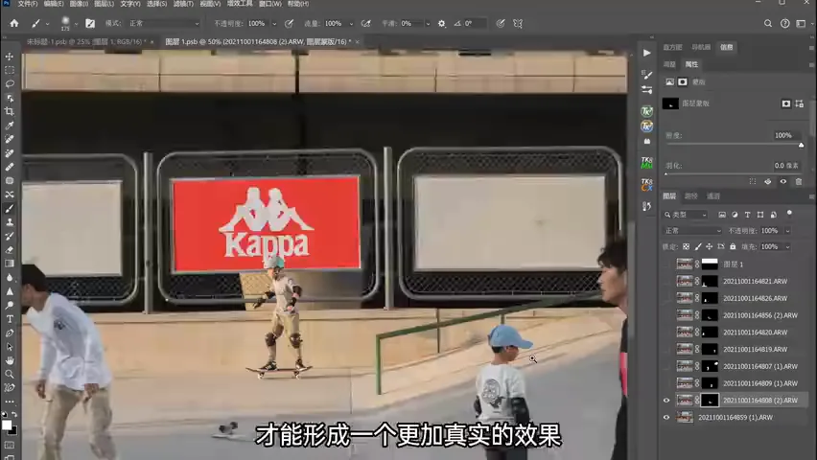This screenshot has height=460, width=817.
Task: Select the Move tool
Action: tap(10, 57)
